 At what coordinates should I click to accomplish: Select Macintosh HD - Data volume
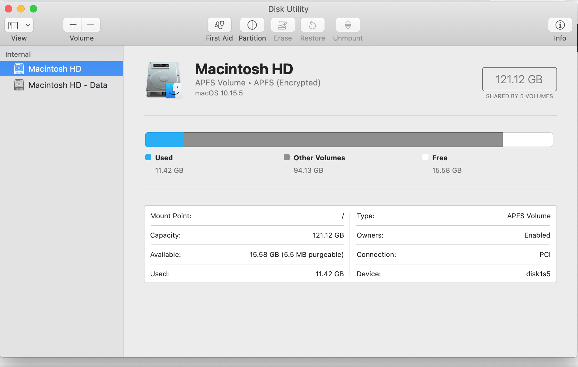point(62,85)
